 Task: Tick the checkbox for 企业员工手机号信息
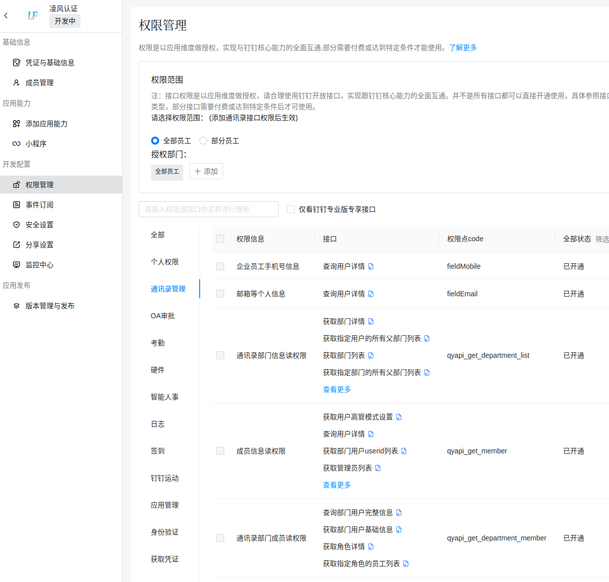pyautogui.click(x=220, y=266)
